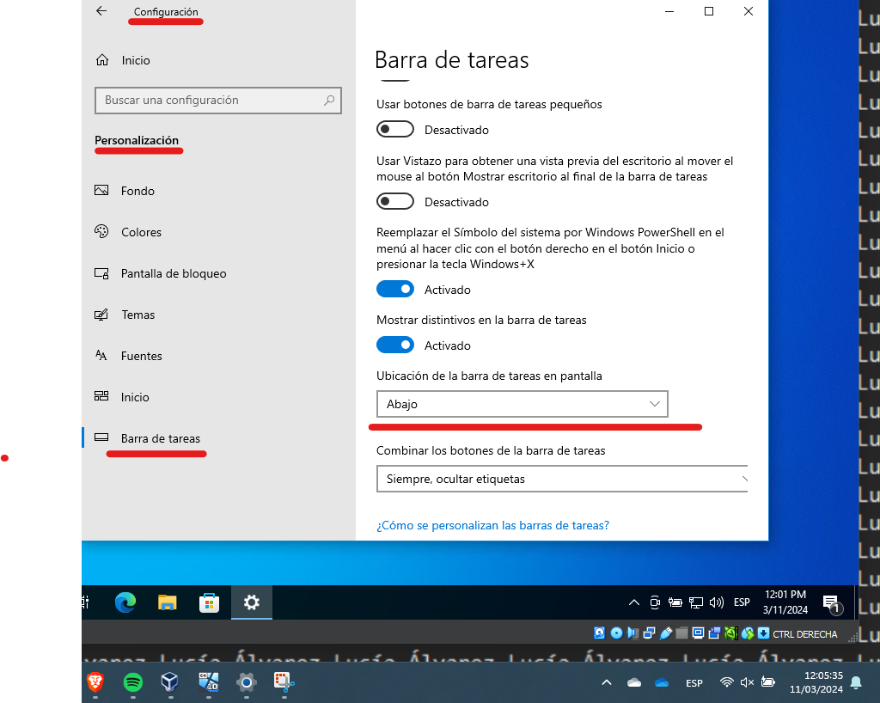
Task: Open the Fuentes settings
Action: point(142,356)
